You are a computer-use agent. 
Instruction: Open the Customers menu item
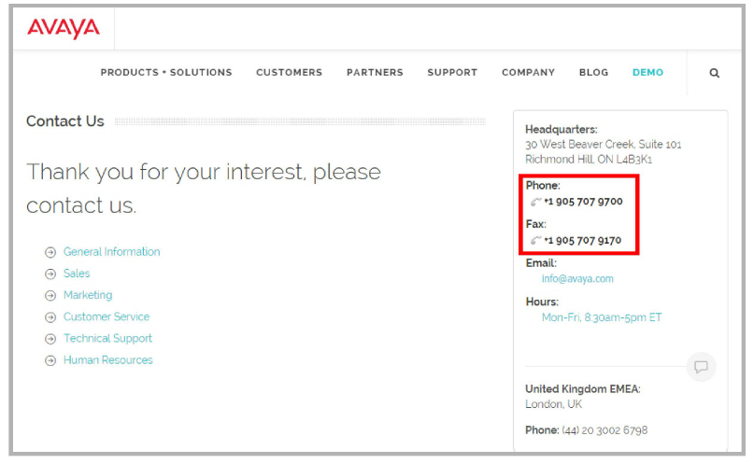pos(289,73)
